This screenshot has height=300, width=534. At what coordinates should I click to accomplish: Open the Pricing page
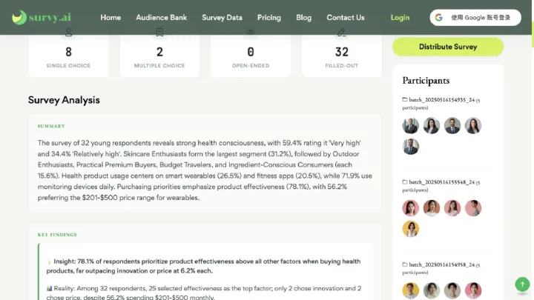tap(269, 17)
